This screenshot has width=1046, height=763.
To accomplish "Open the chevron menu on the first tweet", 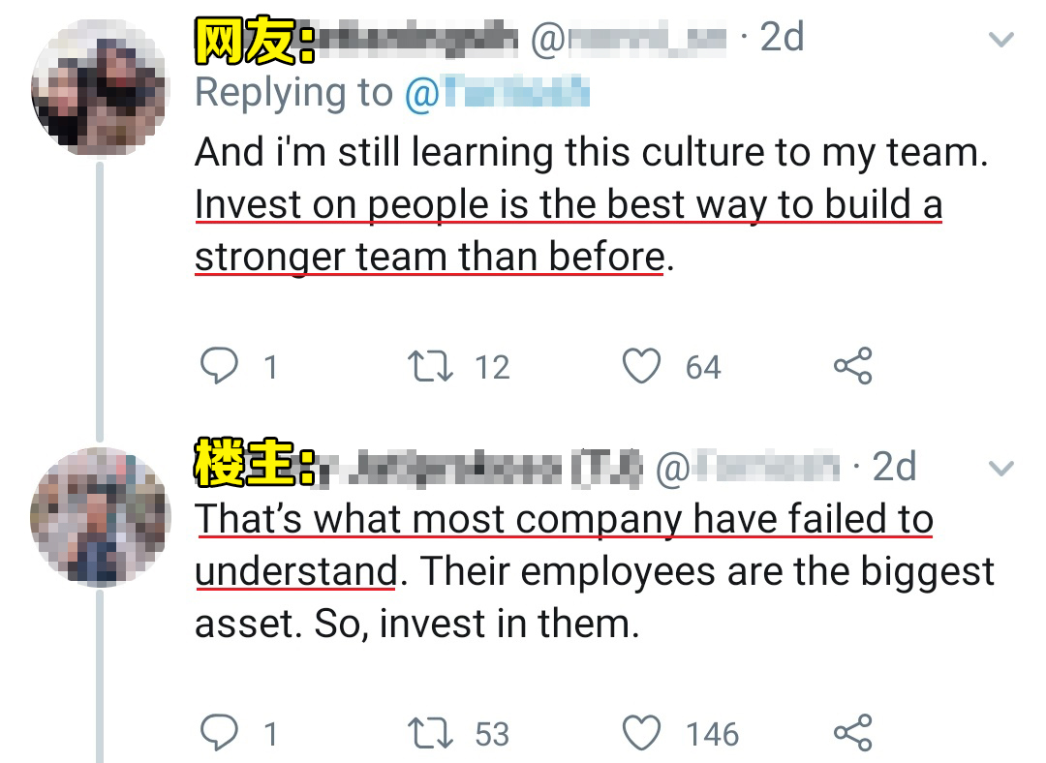I will [x=1000, y=41].
